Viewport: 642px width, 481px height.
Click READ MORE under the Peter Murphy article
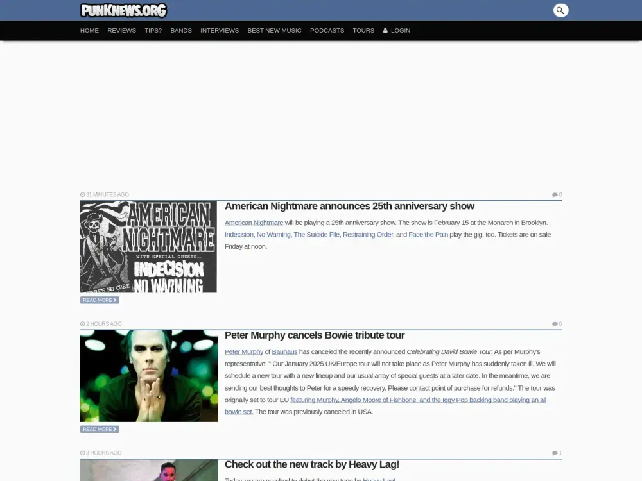[100, 429]
